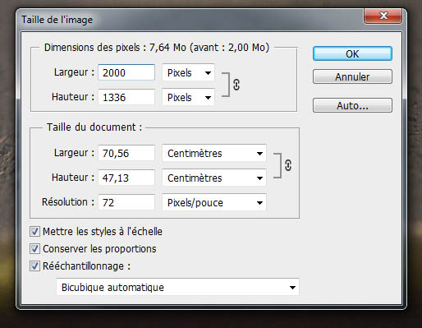Expand document Hauteur Centimètres dropdown
422x328 pixels.
[x=214, y=178]
